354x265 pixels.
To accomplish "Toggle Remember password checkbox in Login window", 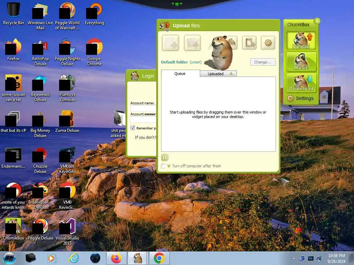I will coord(133,128).
